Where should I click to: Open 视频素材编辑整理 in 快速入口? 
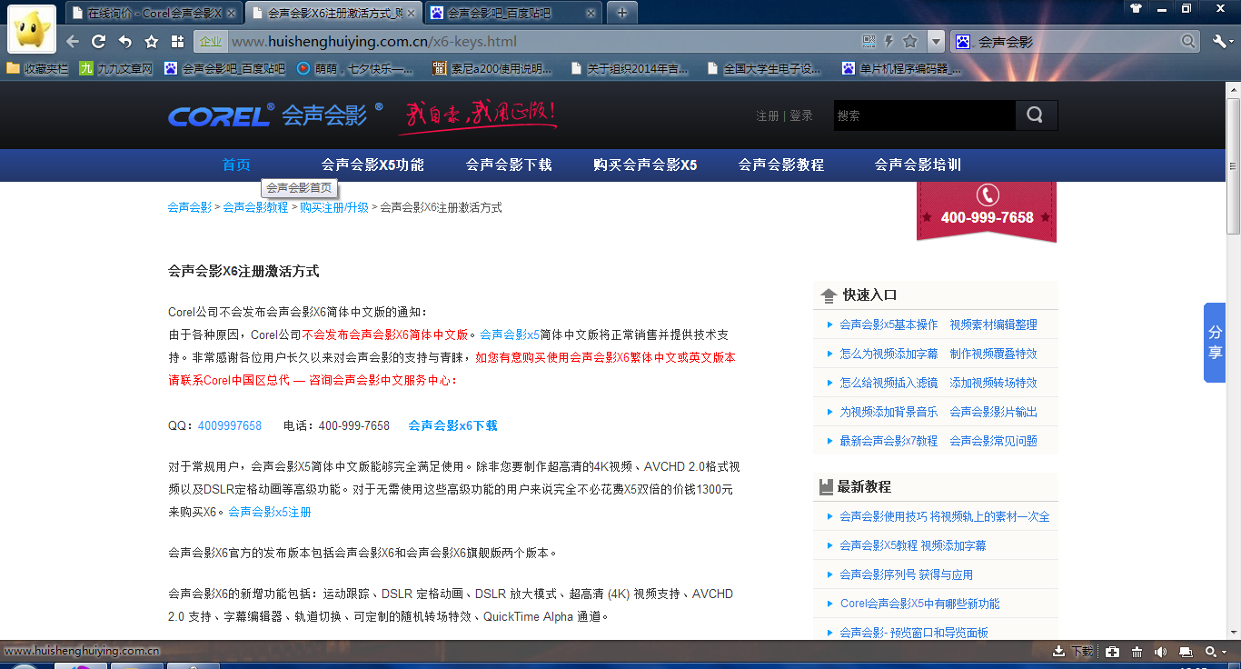[x=993, y=325]
